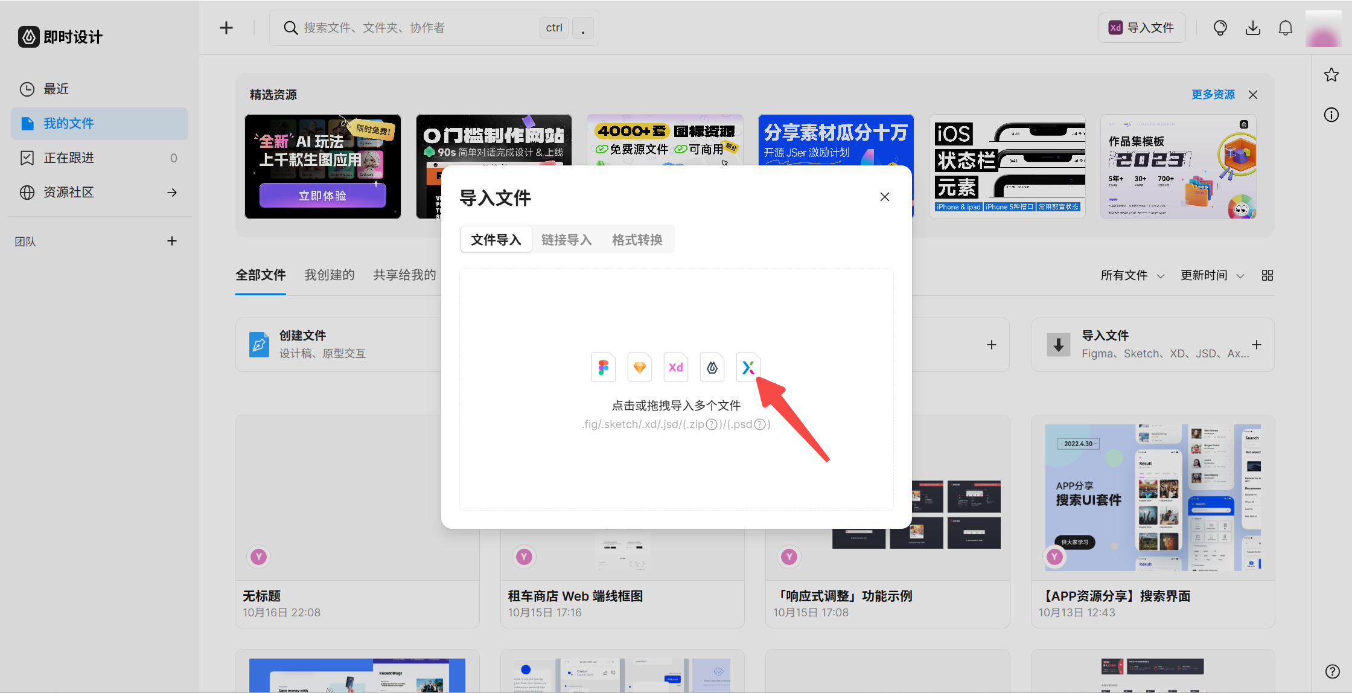1352x693 pixels.
Task: Click the download icon in the top bar
Action: coord(1253,27)
